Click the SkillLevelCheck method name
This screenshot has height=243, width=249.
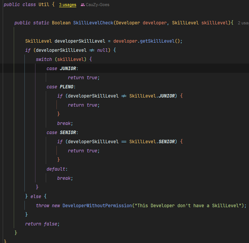[93, 23]
